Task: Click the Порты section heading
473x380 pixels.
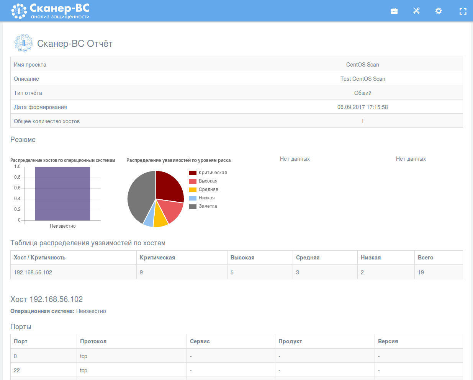Action: [21, 327]
